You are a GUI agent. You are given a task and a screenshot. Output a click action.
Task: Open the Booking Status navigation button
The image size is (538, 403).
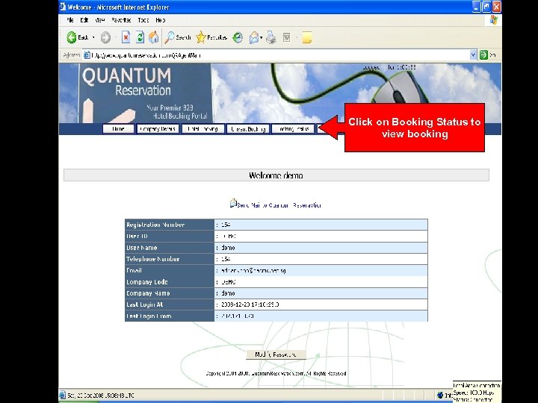pos(293,129)
